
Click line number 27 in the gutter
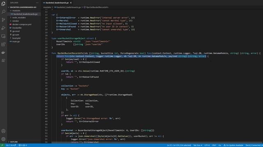46,56
